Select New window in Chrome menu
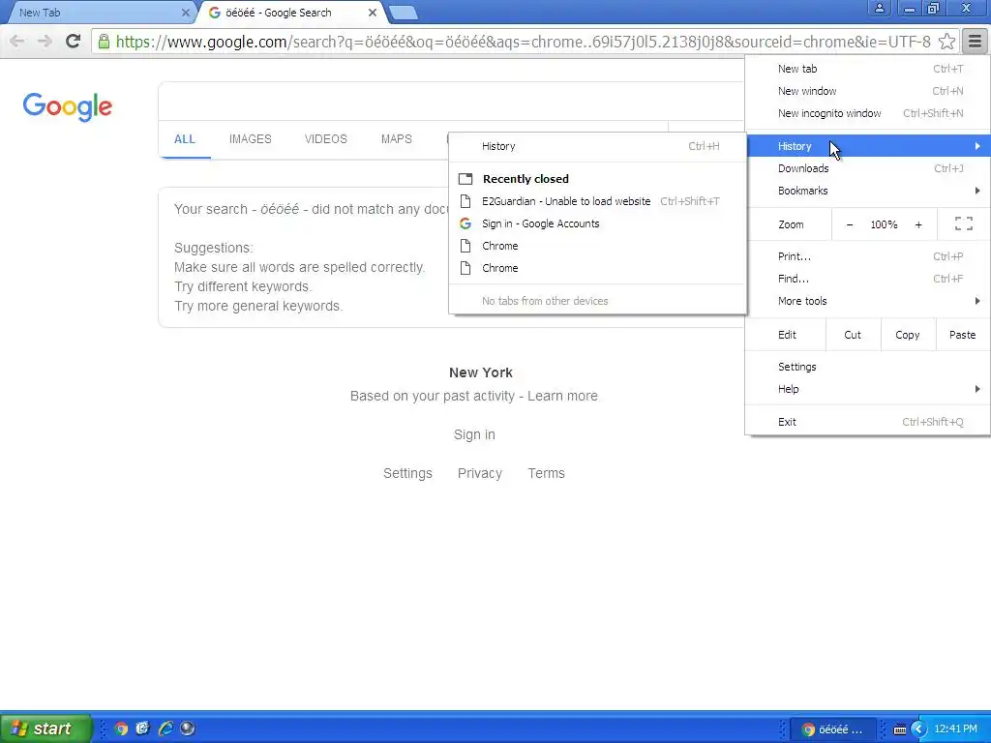This screenshot has width=991, height=743. pos(868,91)
